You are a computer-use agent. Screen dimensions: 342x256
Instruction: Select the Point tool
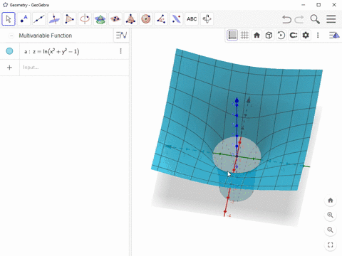(24, 19)
